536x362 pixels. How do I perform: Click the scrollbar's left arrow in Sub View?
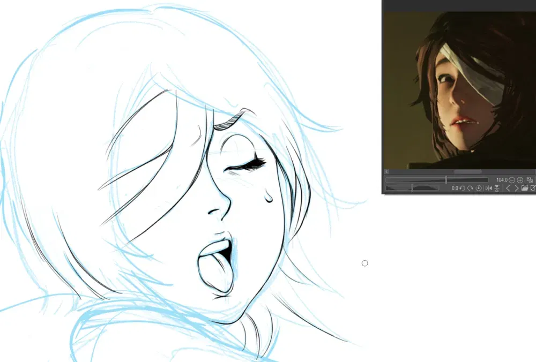386,172
